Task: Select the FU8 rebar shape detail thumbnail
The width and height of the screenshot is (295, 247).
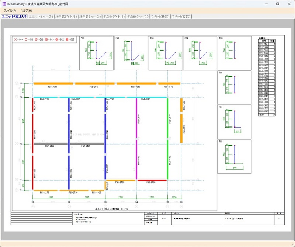Action: pyautogui.click(x=234, y=156)
